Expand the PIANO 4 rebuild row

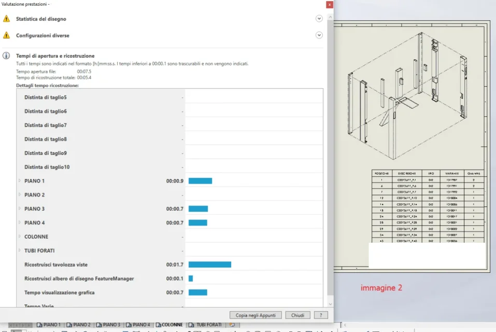pos(20,223)
